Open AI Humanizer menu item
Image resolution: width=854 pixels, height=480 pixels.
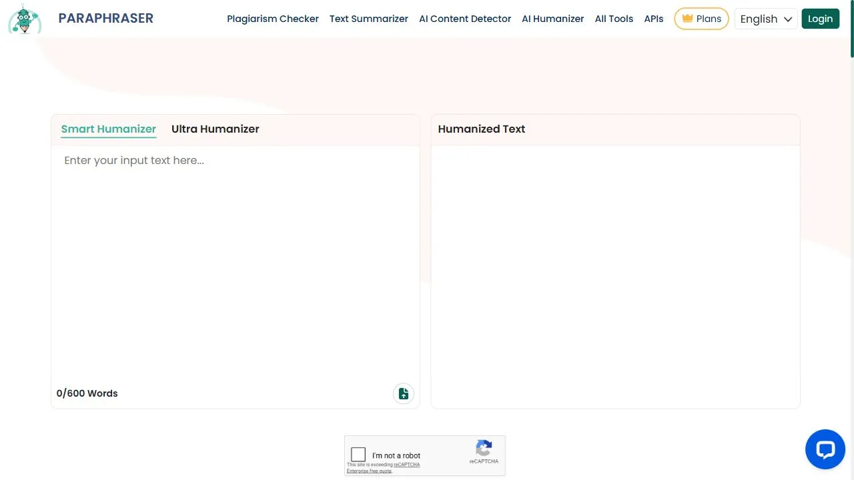553,19
